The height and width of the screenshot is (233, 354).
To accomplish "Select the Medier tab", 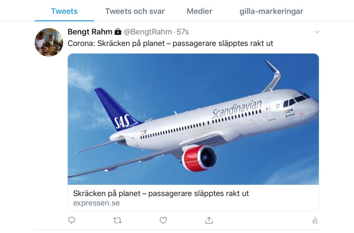I will point(199,11).
